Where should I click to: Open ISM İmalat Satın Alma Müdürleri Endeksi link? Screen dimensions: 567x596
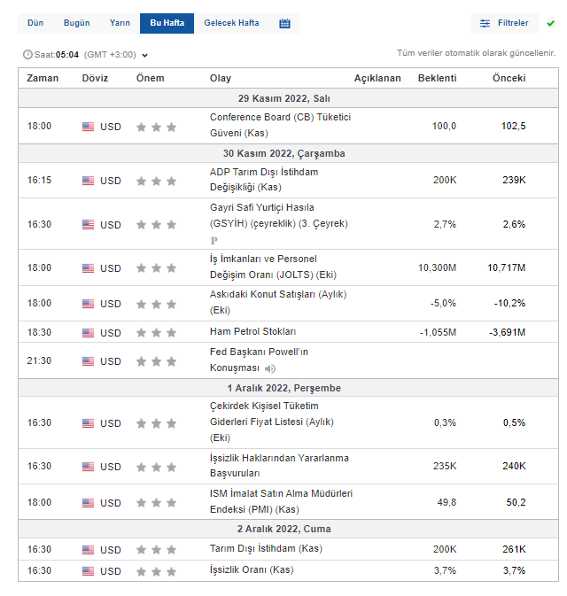pyautogui.click(x=281, y=502)
